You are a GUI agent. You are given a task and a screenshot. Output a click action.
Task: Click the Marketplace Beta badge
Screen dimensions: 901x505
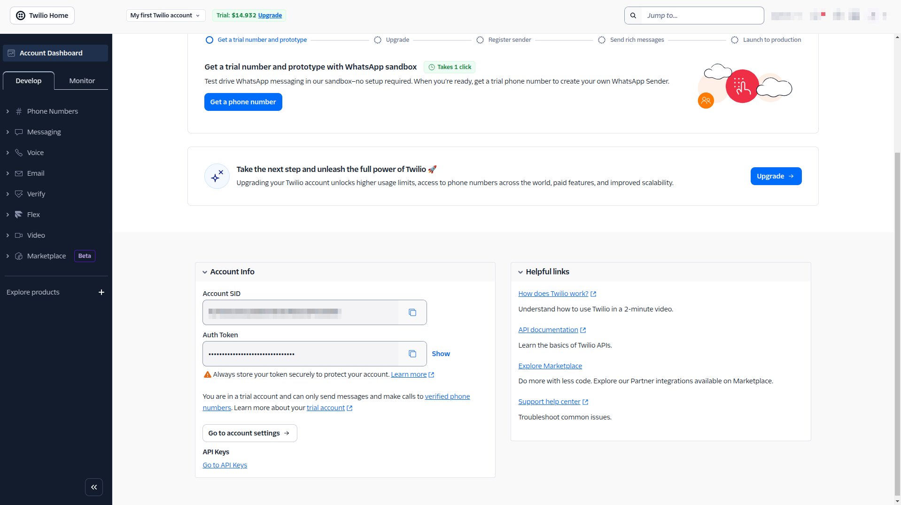tap(85, 256)
